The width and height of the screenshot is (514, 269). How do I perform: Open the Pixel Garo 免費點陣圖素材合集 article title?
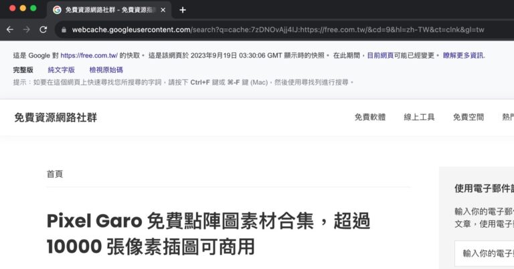click(x=209, y=234)
